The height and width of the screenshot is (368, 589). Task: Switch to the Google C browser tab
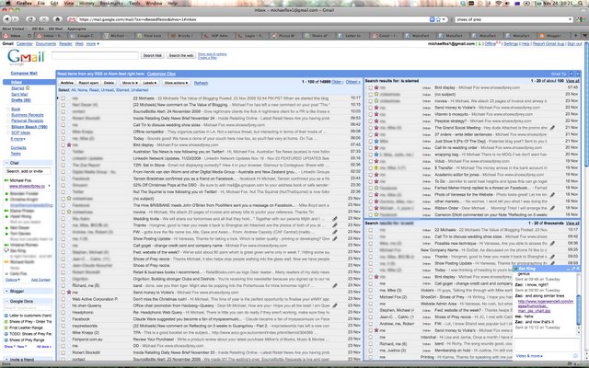[x=84, y=36]
